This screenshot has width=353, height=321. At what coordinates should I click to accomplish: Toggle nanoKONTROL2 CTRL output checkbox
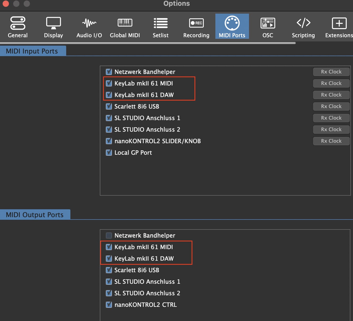[109, 305]
